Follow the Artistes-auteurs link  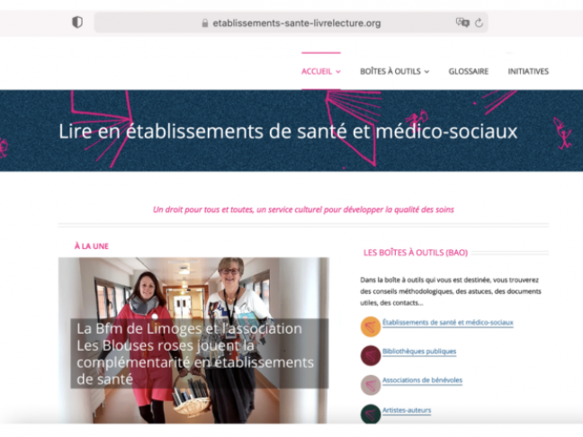click(407, 410)
